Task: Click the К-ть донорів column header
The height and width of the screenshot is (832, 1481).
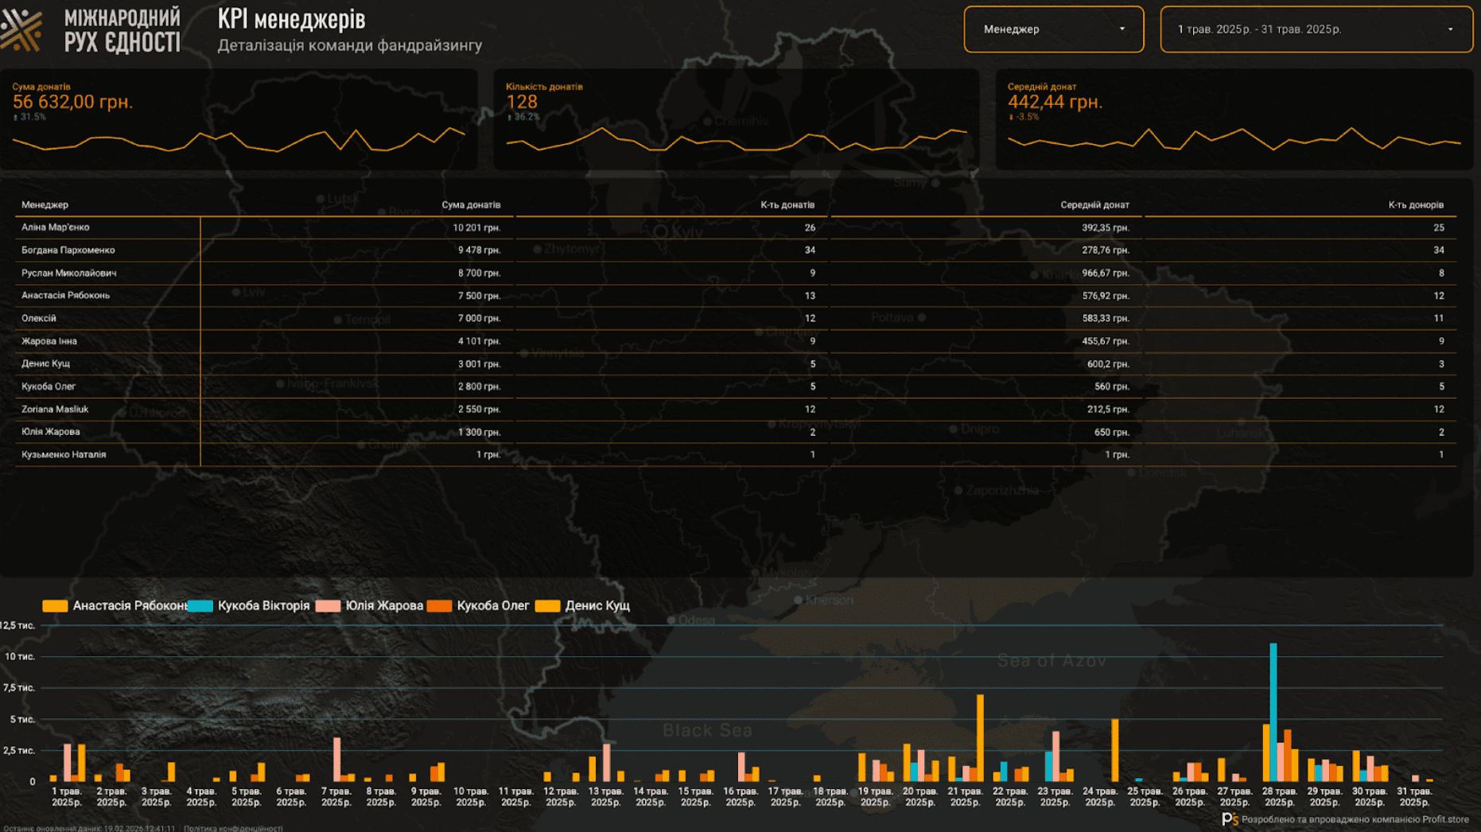Action: tap(1415, 205)
